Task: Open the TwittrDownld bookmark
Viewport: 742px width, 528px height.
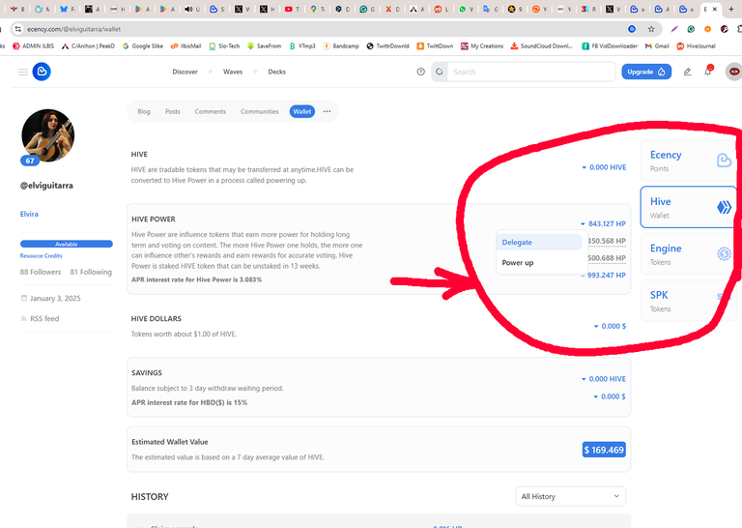Action: tap(387, 45)
